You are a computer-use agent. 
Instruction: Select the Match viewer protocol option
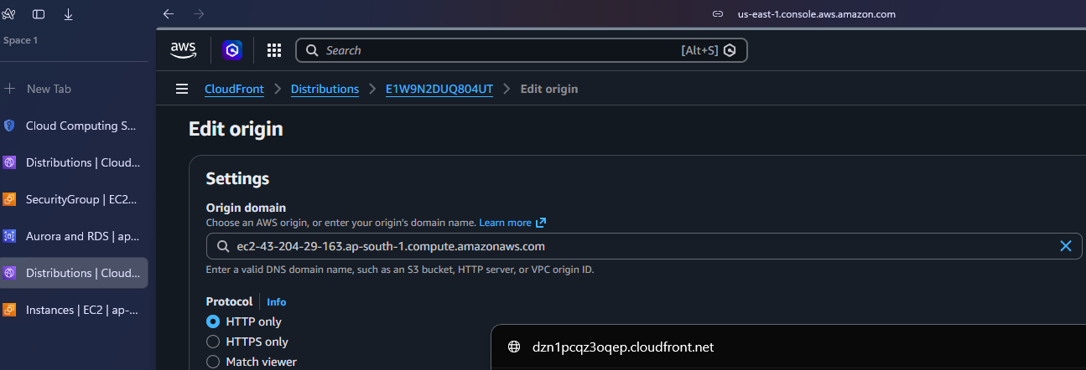(213, 362)
